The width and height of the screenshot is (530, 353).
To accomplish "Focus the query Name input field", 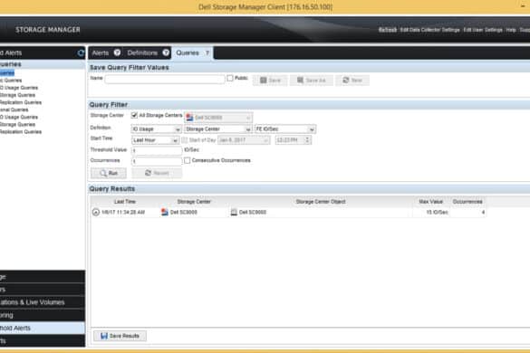I will point(165,79).
